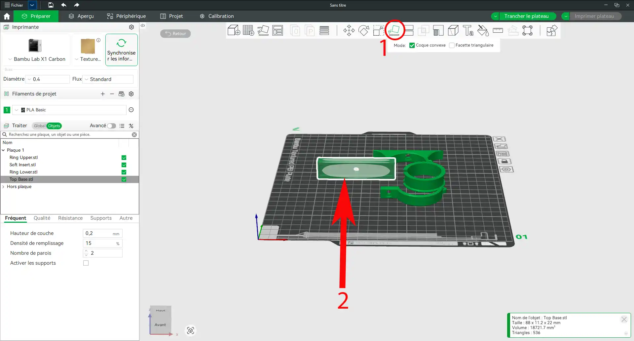Select the Move tool
This screenshot has height=341, width=634.
(x=349, y=31)
